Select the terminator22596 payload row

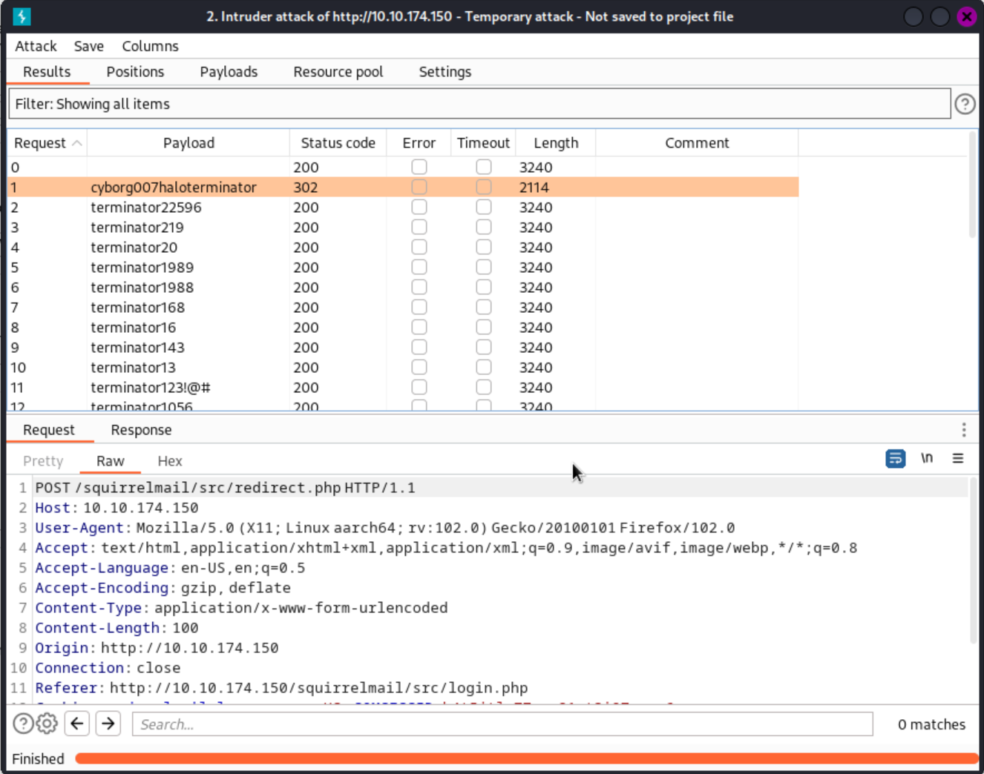coord(403,207)
